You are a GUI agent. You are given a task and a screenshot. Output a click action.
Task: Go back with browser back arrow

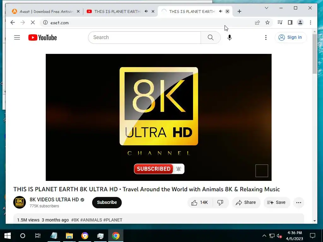(13, 22)
